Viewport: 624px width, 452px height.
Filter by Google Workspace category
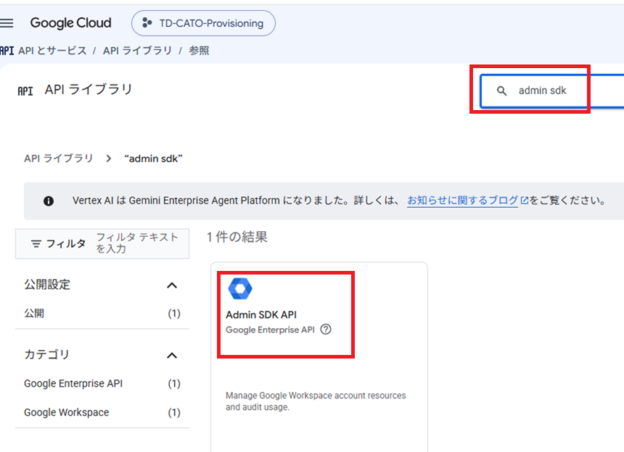(67, 412)
